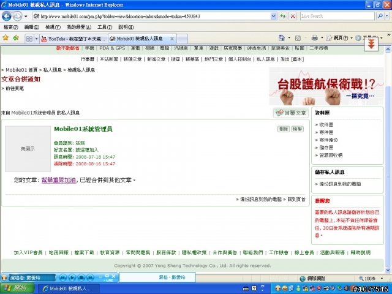Click the address bar URL field

pos(151,17)
